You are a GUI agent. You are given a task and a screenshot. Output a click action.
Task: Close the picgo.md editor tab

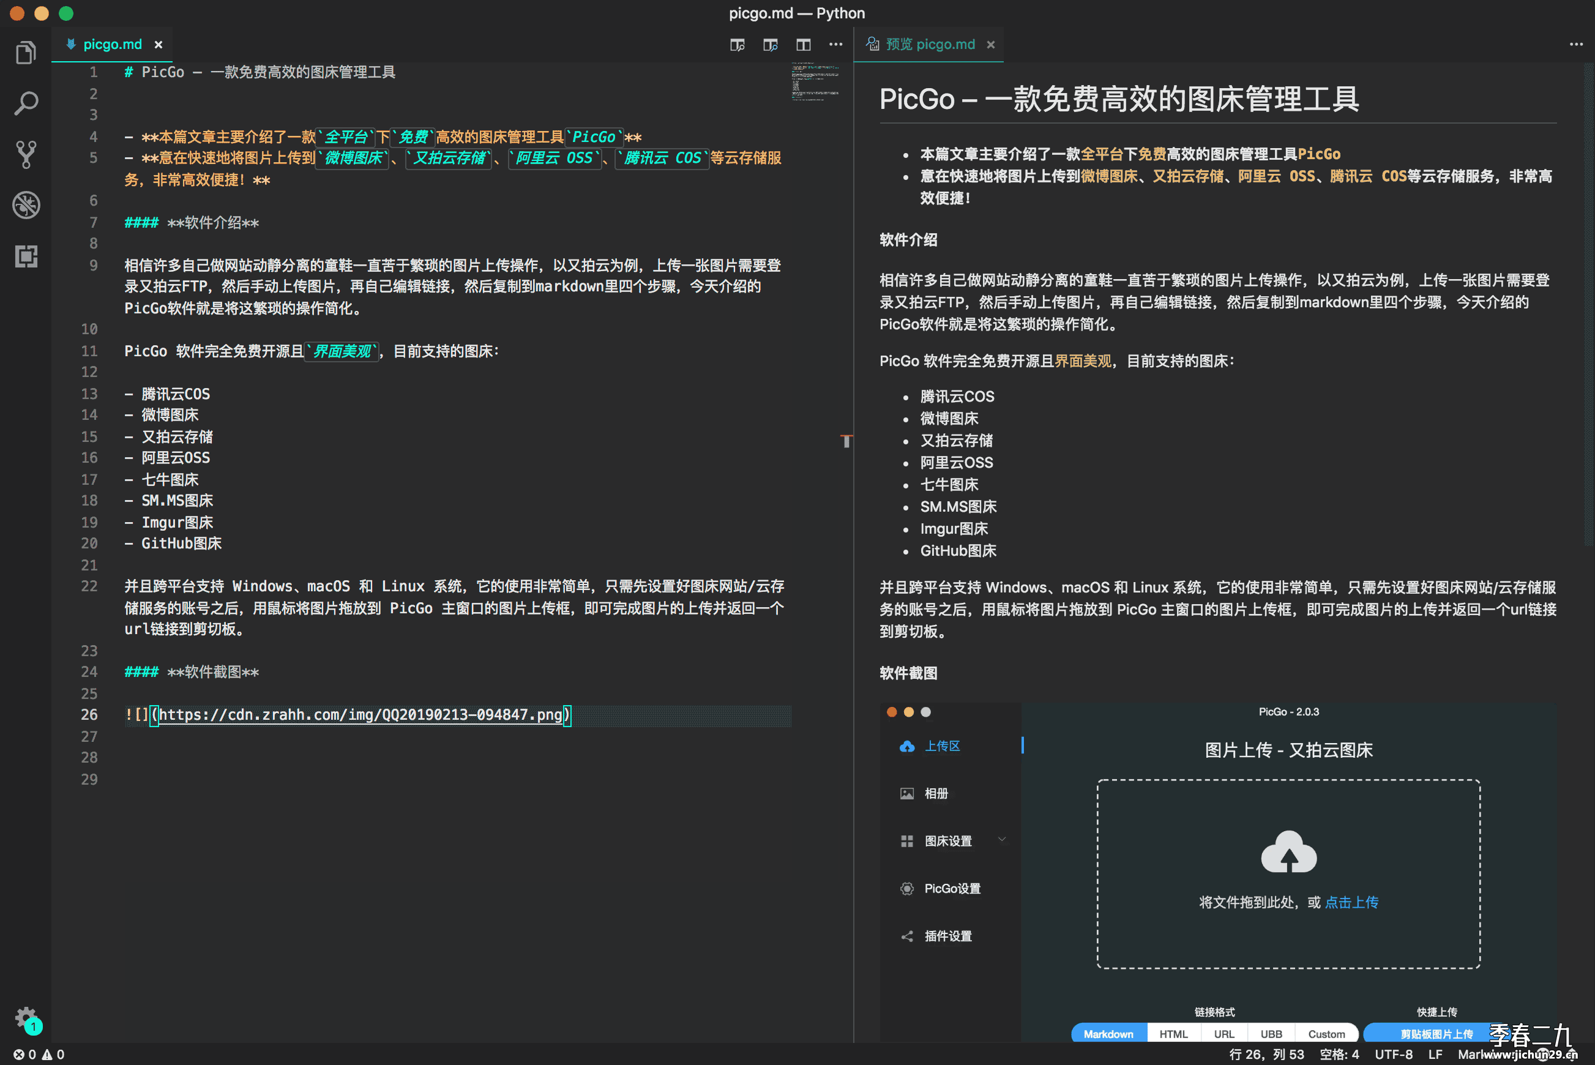point(158,45)
